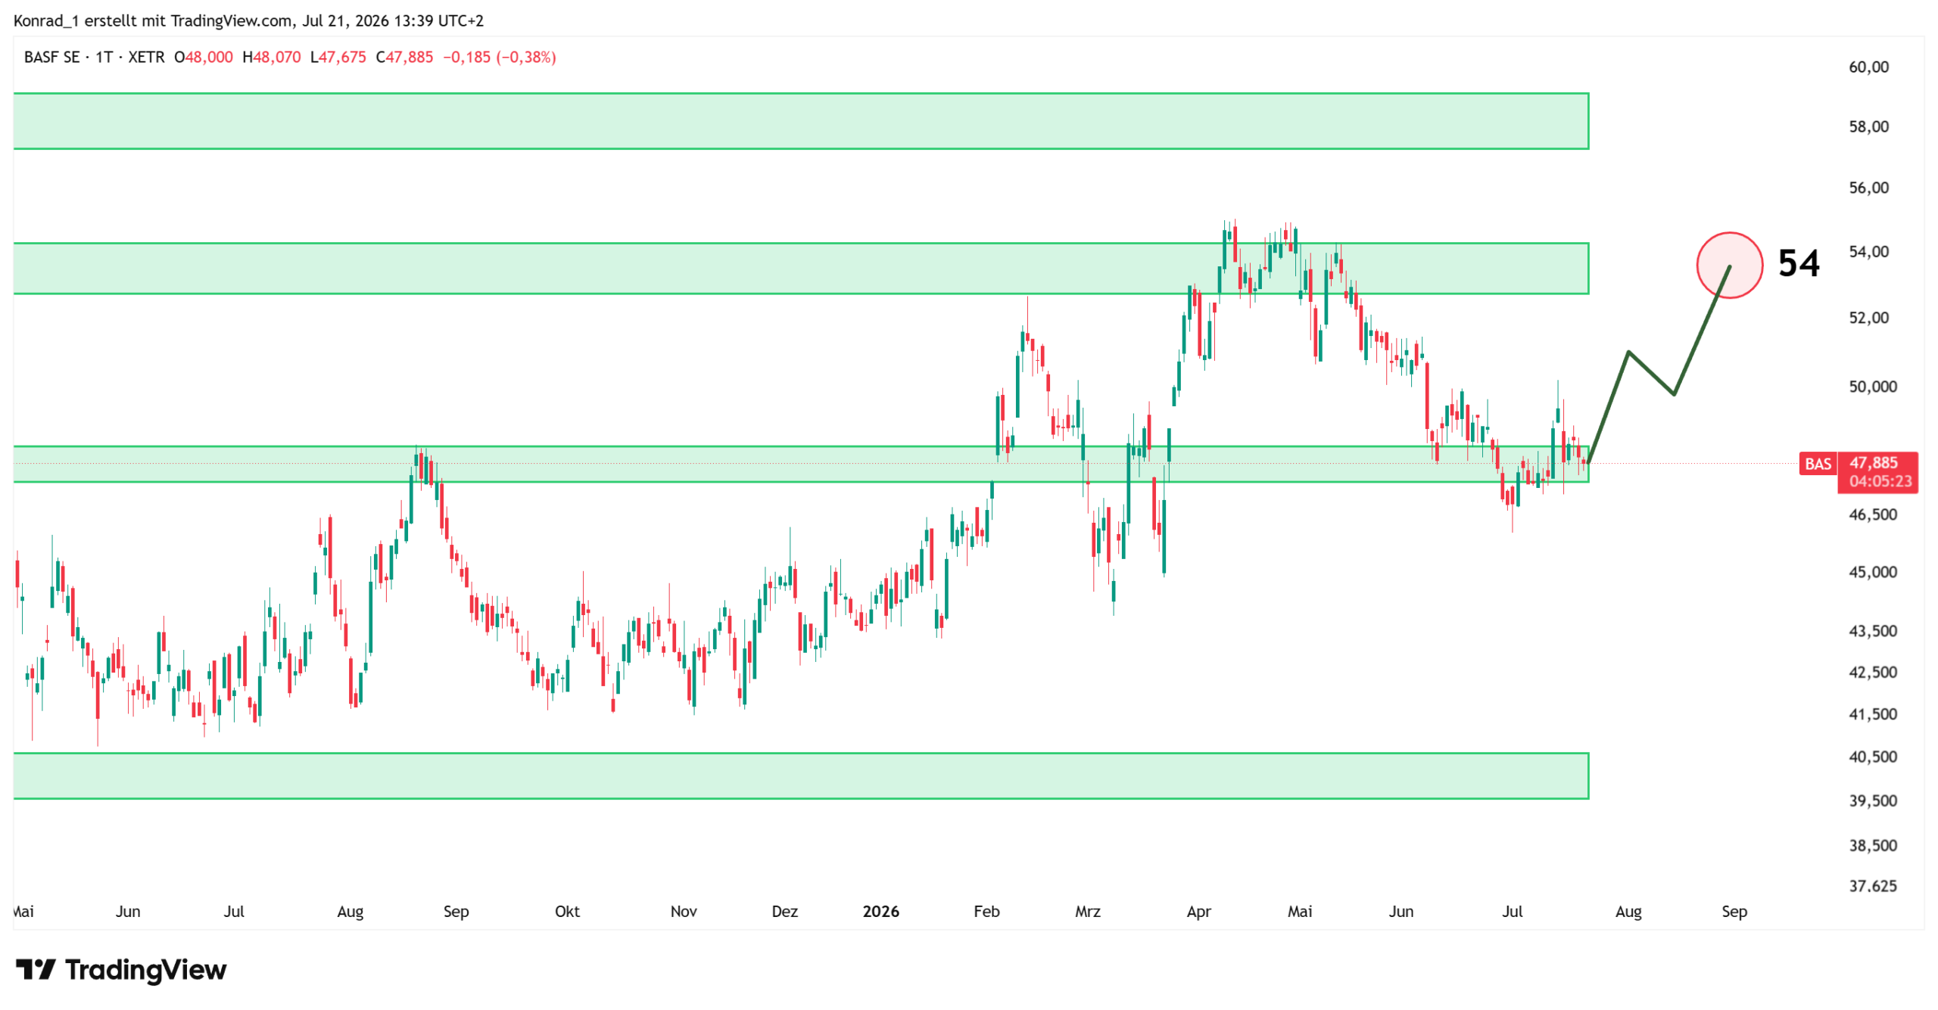Click the Mai label right after Apr

(x=1300, y=912)
